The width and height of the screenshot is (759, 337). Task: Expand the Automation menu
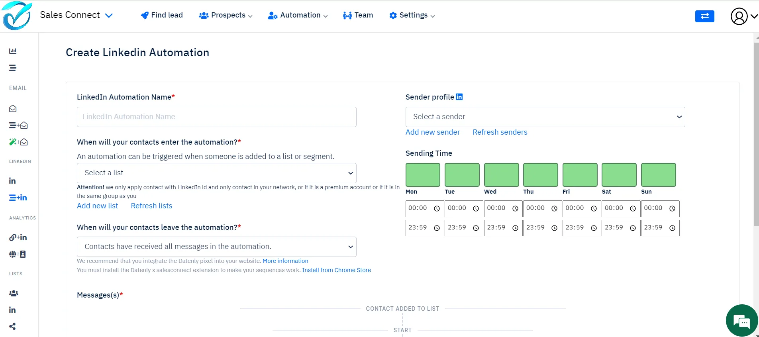tap(298, 15)
